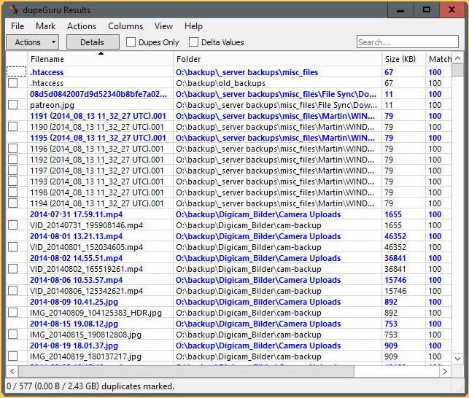The image size is (469, 398).
Task: Check the box for VID_20140731_195908146.mp4
Action: pos(13,225)
